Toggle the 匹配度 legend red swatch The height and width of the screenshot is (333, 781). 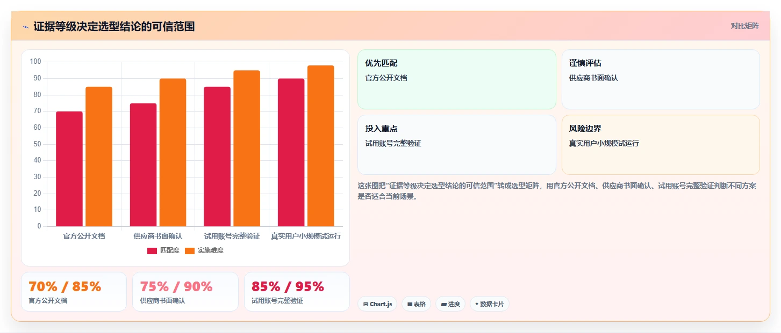(x=152, y=250)
